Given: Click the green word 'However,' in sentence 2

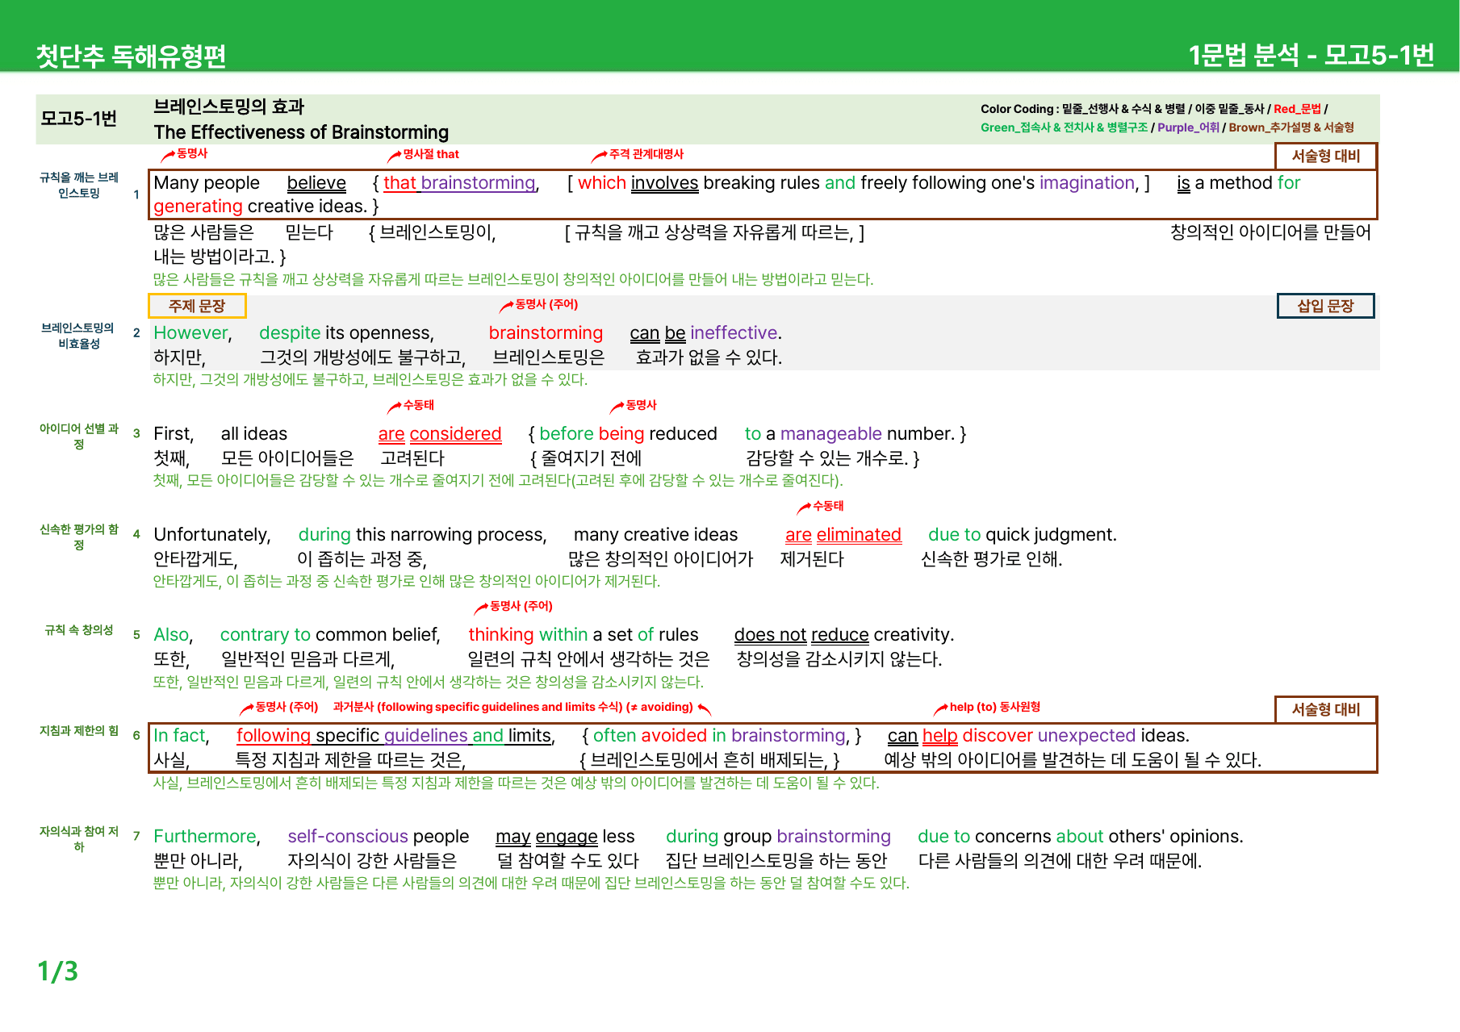Looking at the screenshot, I should pos(193,333).
